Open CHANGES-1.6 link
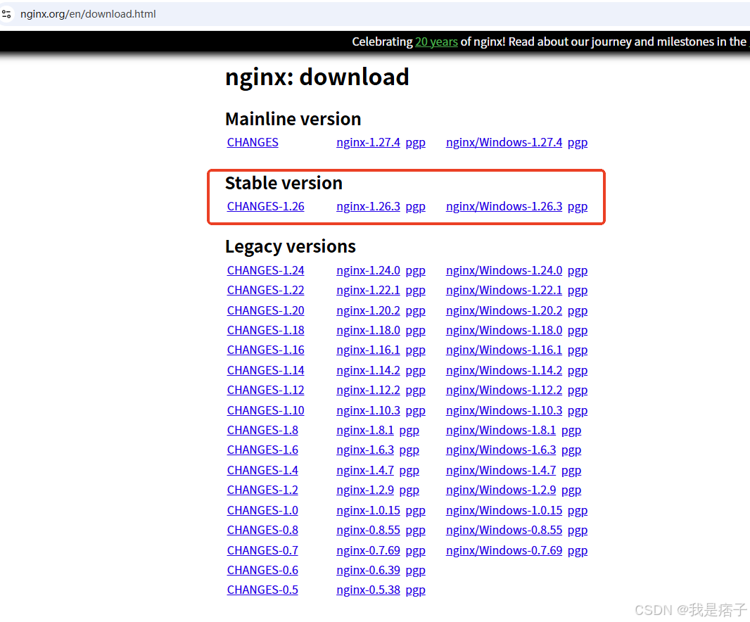 tap(262, 450)
